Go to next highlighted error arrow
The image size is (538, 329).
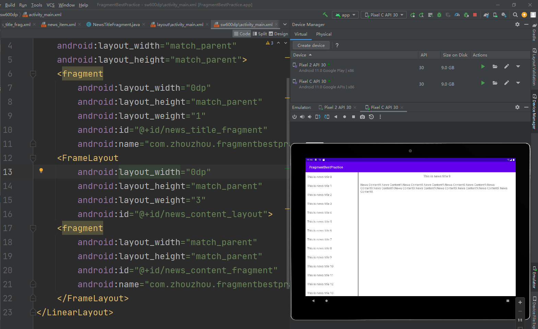[x=286, y=43]
